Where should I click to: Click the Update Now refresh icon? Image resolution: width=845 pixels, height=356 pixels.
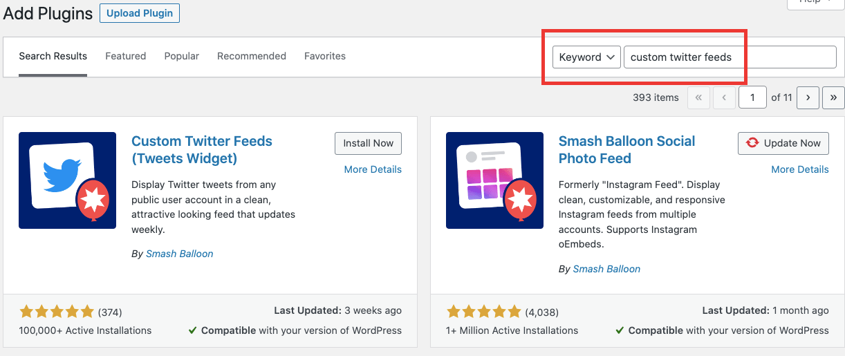[752, 143]
